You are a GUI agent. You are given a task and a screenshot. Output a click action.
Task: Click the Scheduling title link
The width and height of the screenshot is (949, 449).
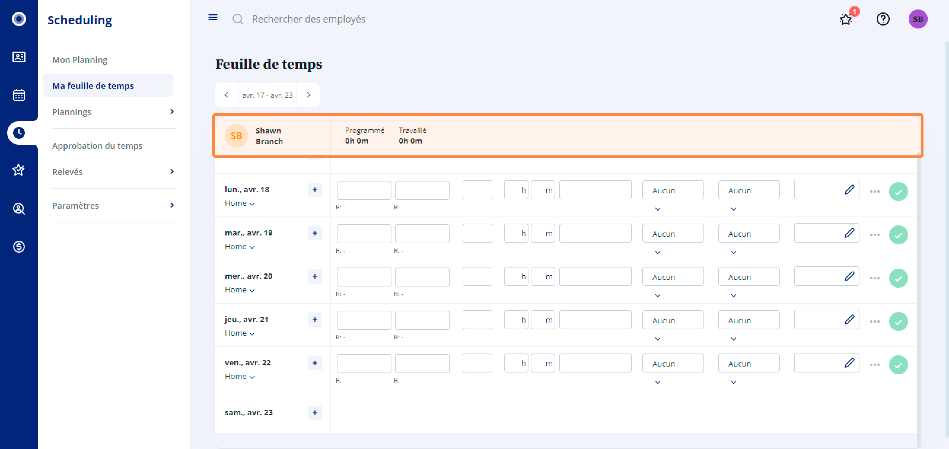[x=79, y=20]
